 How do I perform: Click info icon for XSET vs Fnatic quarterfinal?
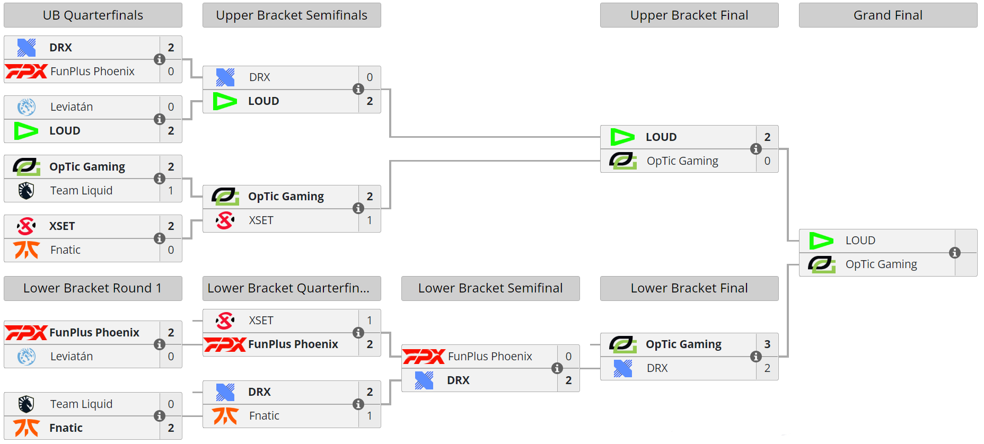(x=160, y=238)
